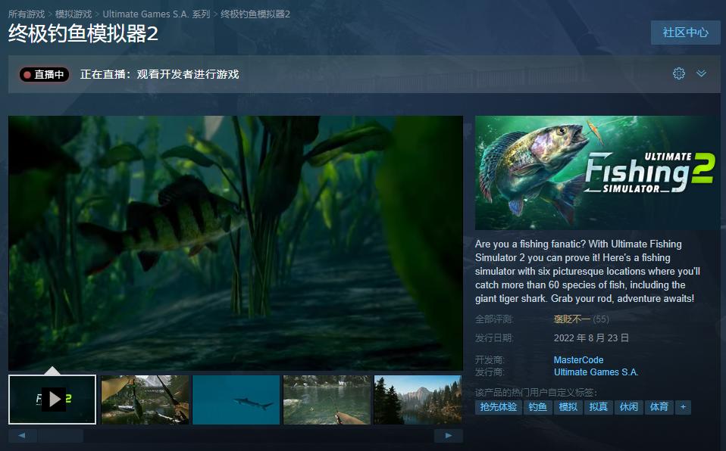Select the 钓鱼 tag
726x451 pixels.
(538, 406)
